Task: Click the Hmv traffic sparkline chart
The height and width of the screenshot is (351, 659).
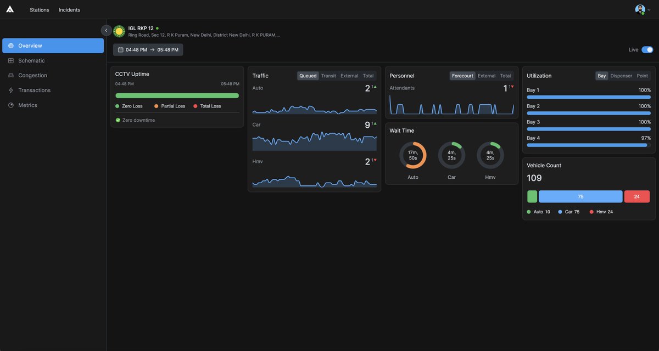Action: (x=314, y=181)
